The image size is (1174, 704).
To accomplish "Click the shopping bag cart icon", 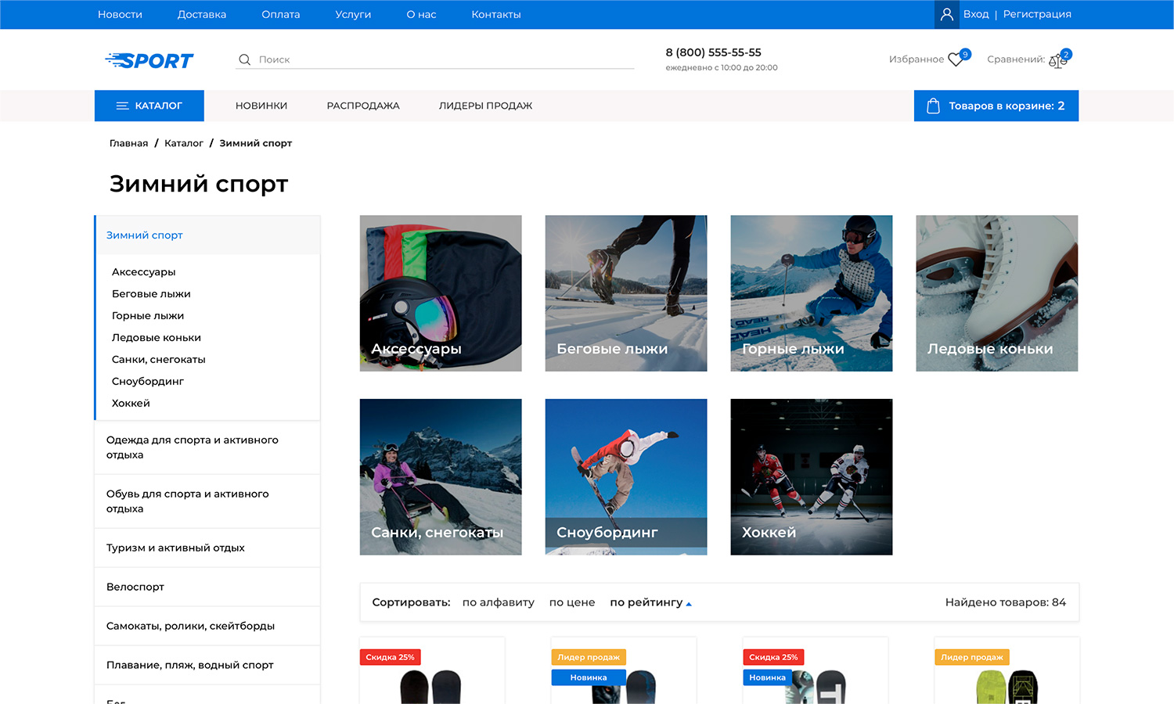I will (933, 106).
